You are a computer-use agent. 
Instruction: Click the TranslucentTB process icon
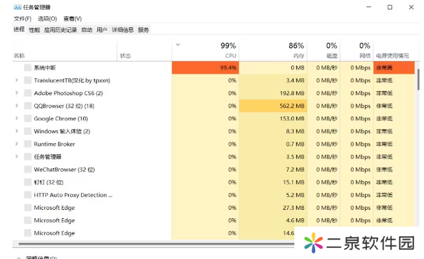pos(28,80)
